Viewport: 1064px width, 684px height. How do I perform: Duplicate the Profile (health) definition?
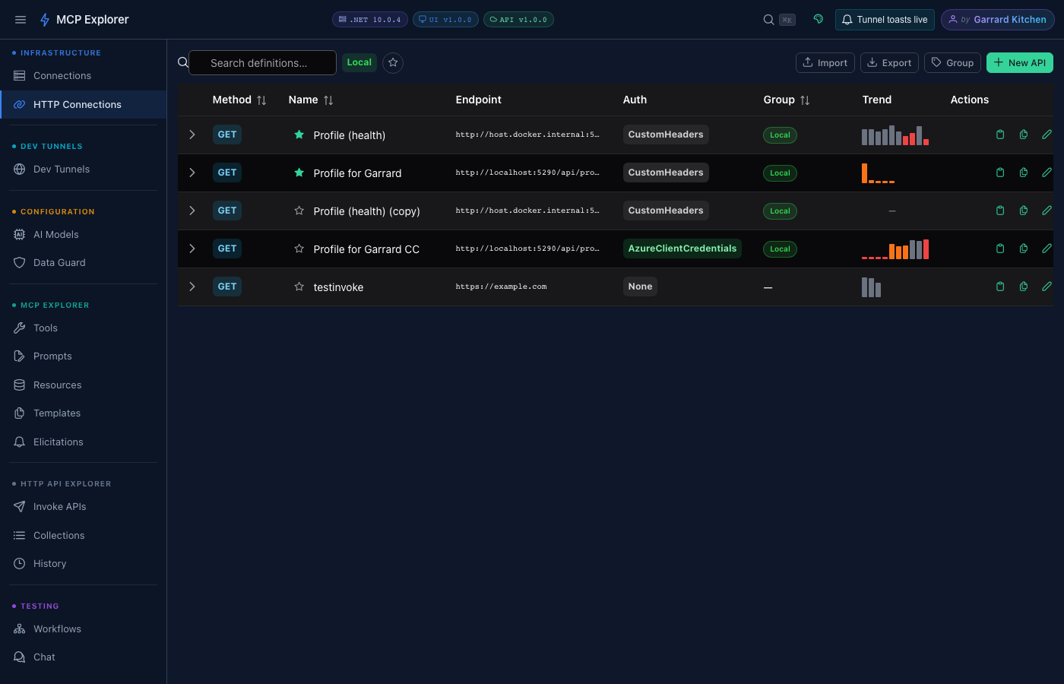(x=1024, y=135)
